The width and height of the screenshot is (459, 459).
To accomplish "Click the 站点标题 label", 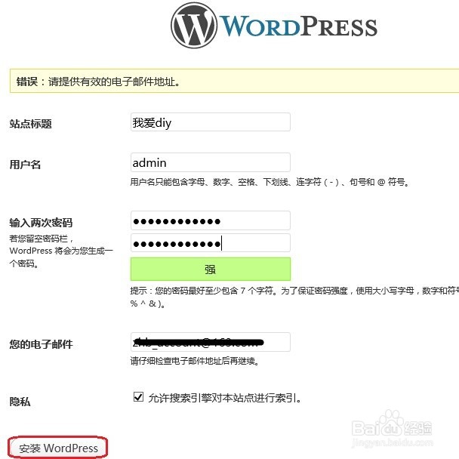I will [x=30, y=124].
